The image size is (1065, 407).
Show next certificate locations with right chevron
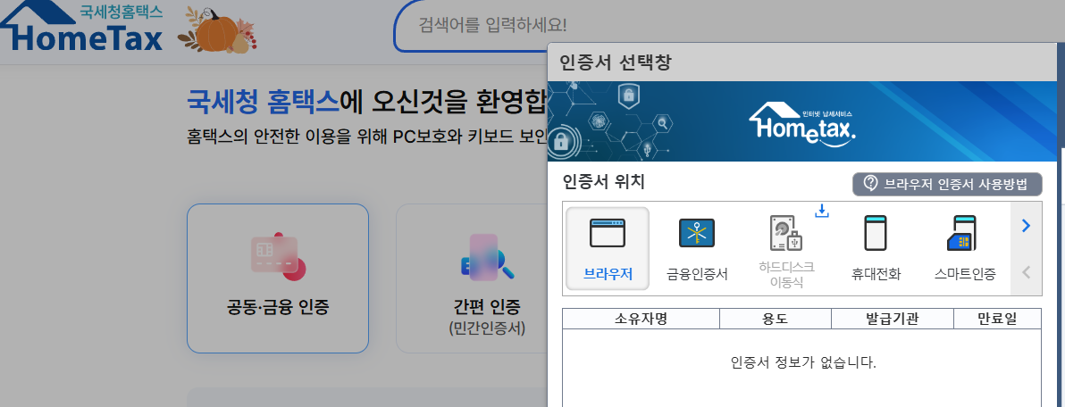(1027, 225)
